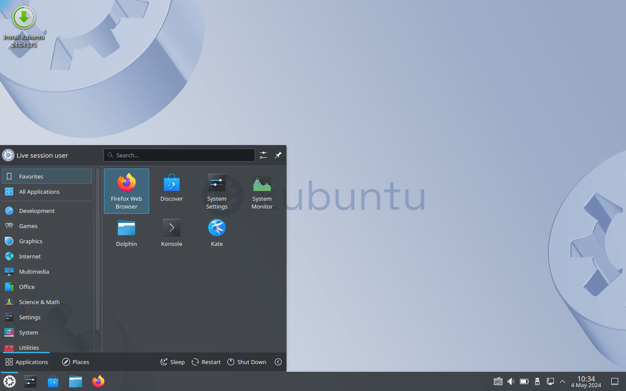
Task: Open the battery status tray icon
Action: click(524, 381)
